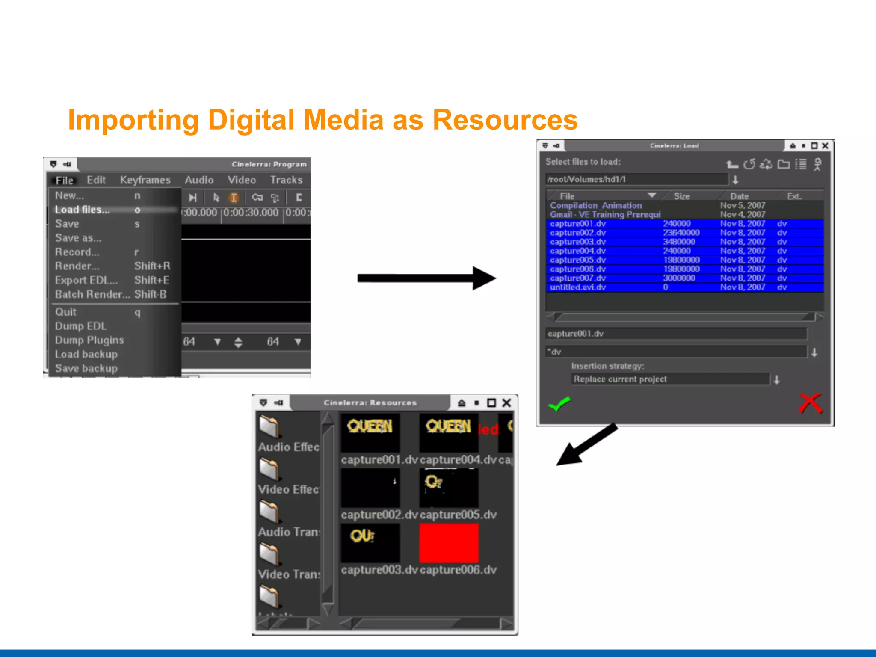
Task: Cancel load with the red X
Action: click(x=811, y=403)
